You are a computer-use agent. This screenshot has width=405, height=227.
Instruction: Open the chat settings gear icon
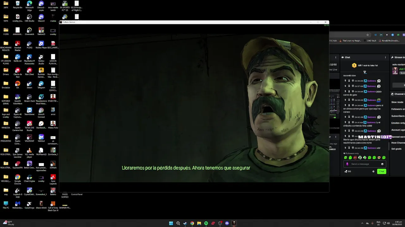click(373, 172)
